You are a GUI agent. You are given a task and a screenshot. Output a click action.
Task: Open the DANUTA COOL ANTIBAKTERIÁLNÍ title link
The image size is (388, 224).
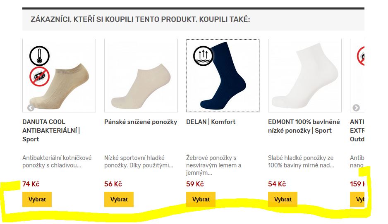click(51, 131)
